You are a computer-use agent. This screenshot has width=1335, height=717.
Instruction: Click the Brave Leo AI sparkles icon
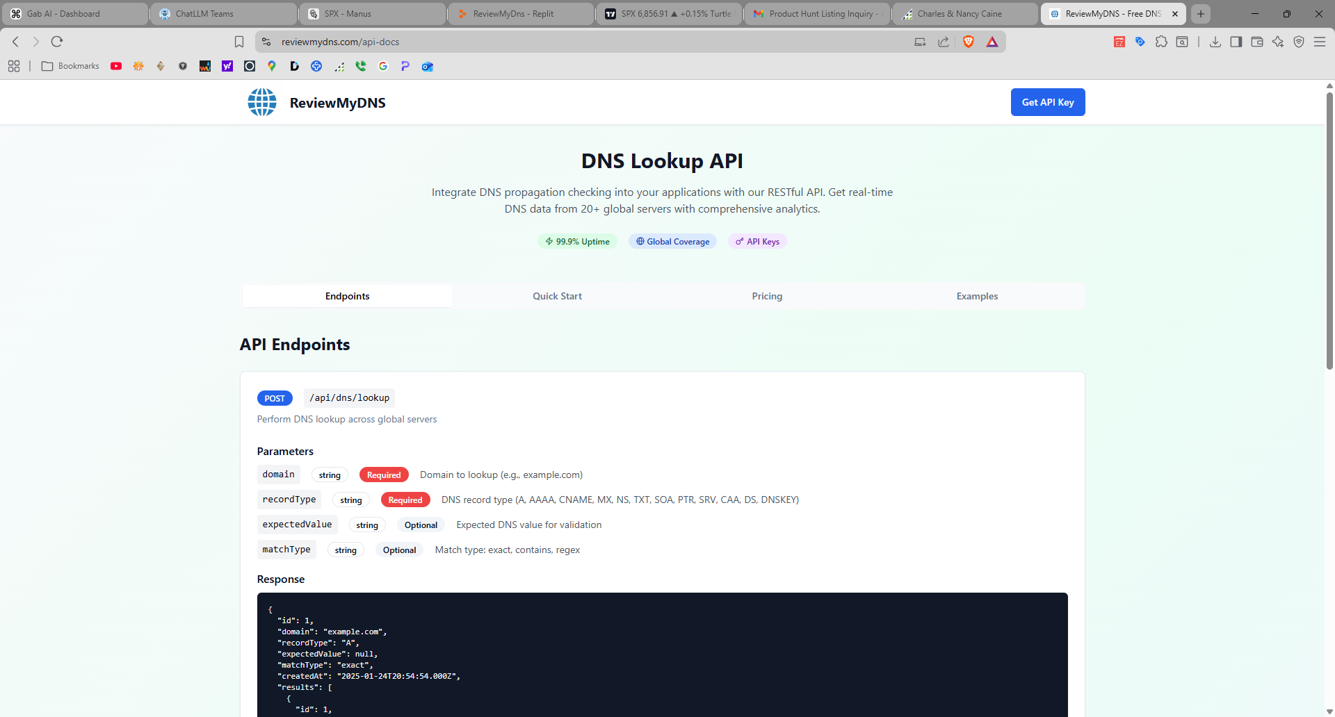(x=1278, y=42)
